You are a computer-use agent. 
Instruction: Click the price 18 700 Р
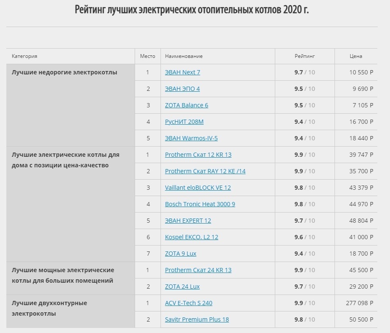(x=361, y=254)
